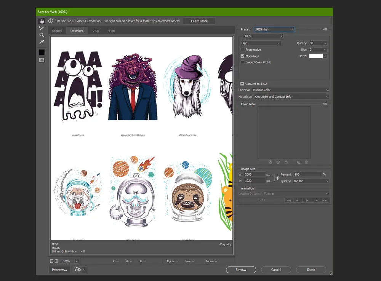The width and height of the screenshot is (381, 281).
Task: Uncheck the Optimized checkbox
Action: click(x=242, y=56)
